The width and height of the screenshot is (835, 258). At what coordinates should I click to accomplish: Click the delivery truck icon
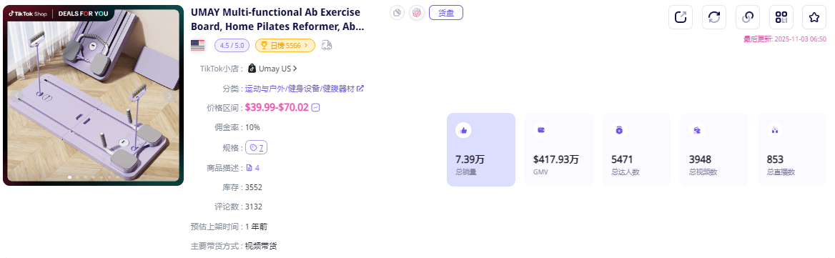pos(327,45)
